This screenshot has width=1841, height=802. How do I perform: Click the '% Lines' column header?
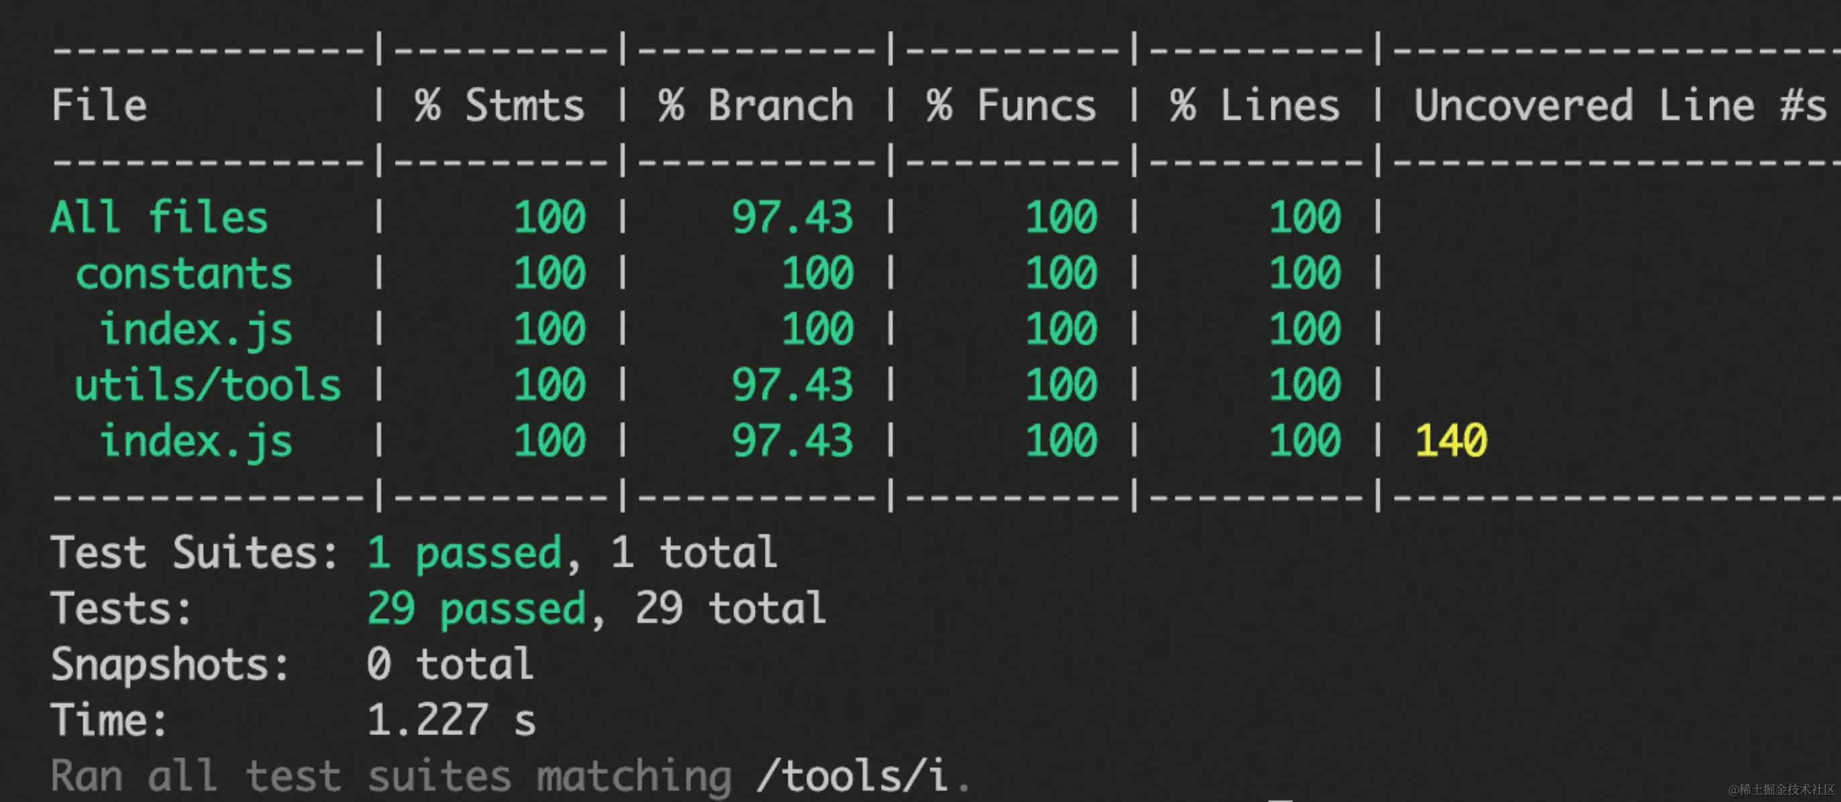(1254, 106)
